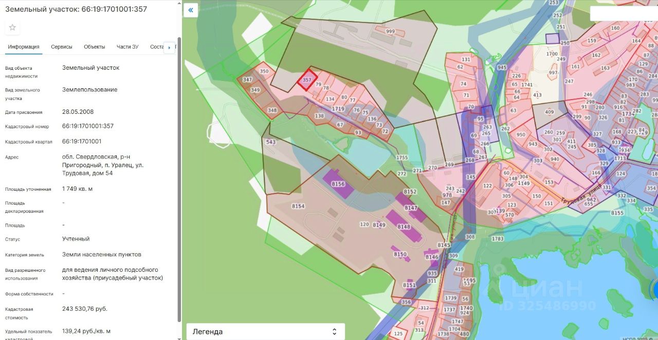
Task: Expand the Легенда dropdown
Action: tap(265, 331)
